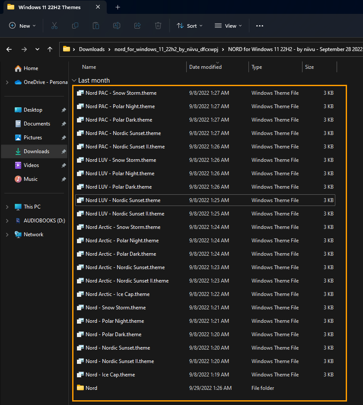363x405 pixels.
Task: Sort by the Size column header
Action: pos(309,67)
